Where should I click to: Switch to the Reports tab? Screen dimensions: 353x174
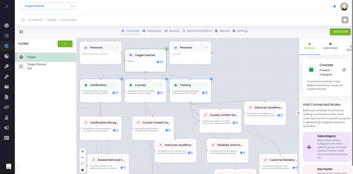[222, 31]
